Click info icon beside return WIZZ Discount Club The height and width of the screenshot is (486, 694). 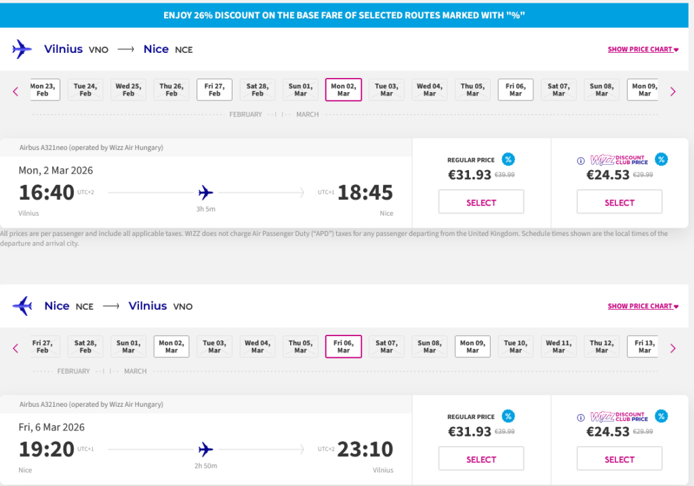(x=581, y=418)
